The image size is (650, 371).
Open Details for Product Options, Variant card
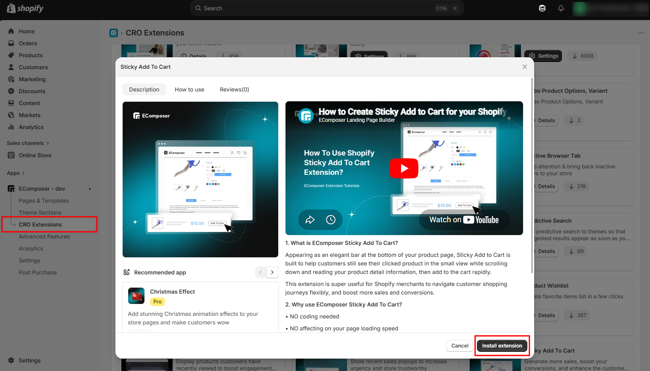[546, 121]
